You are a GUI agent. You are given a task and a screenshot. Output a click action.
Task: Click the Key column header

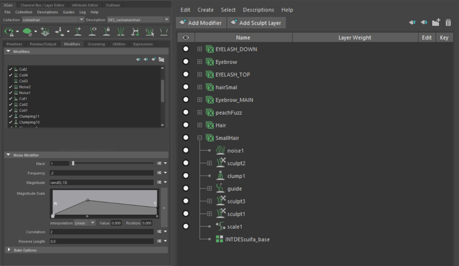(x=444, y=37)
